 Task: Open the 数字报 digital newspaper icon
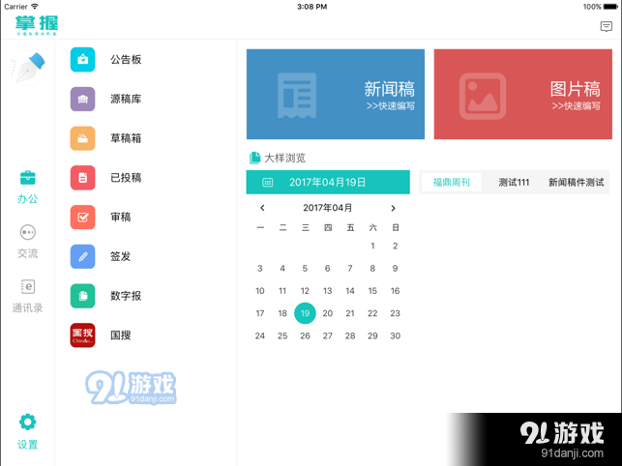pos(82,296)
